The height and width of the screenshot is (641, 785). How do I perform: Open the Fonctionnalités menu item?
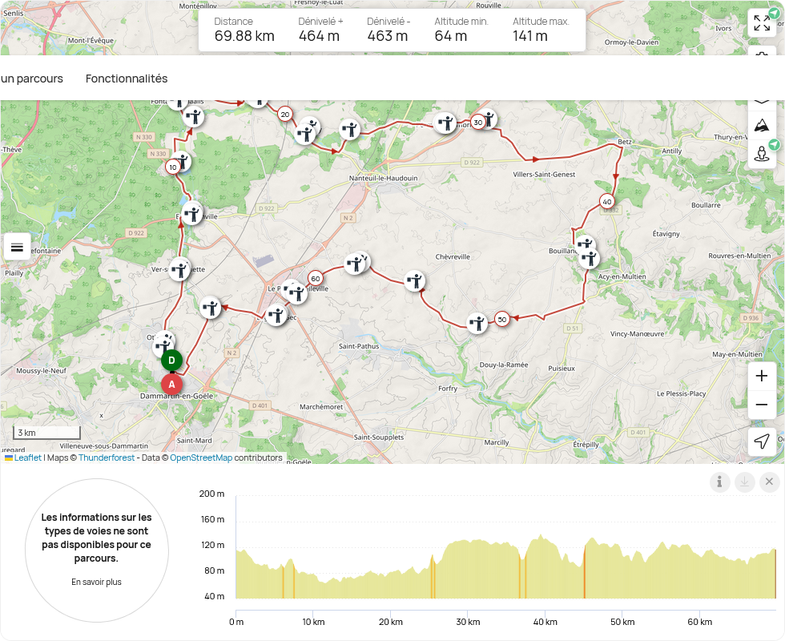[x=127, y=79]
